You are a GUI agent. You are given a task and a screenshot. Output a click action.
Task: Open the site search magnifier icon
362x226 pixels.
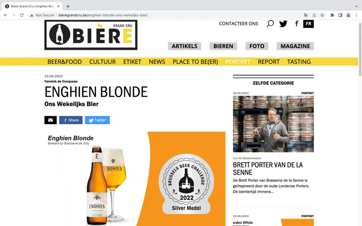tap(270, 24)
